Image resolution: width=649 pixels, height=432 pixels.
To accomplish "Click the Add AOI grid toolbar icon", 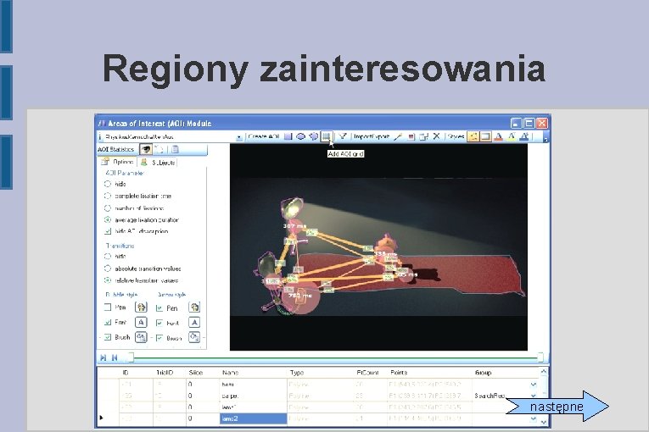I will coord(326,136).
